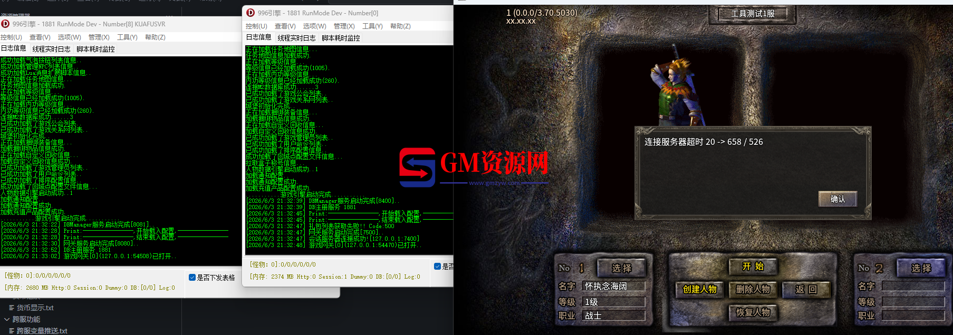The image size is (953, 335).
Task: Click the warrior character portrait
Action: point(678,87)
